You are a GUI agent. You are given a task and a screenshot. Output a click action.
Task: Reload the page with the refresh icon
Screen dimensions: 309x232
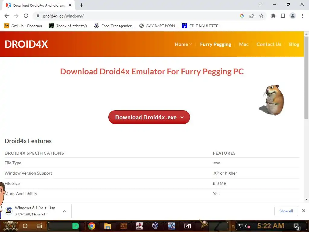(x=26, y=16)
